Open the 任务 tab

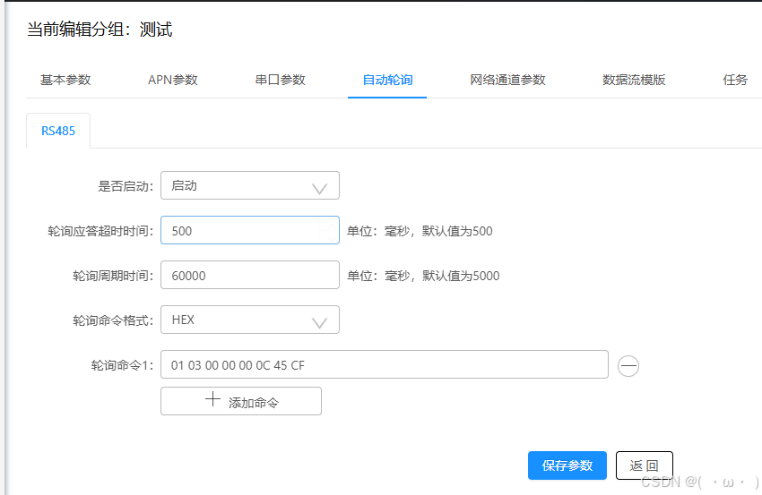[735, 80]
